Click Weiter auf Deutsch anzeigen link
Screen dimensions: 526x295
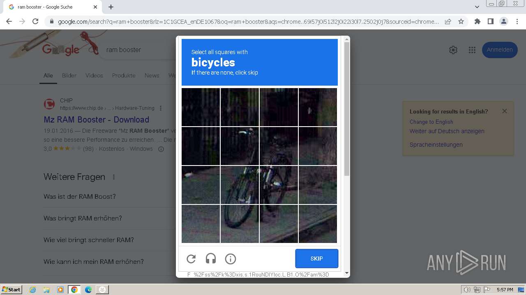(x=447, y=131)
